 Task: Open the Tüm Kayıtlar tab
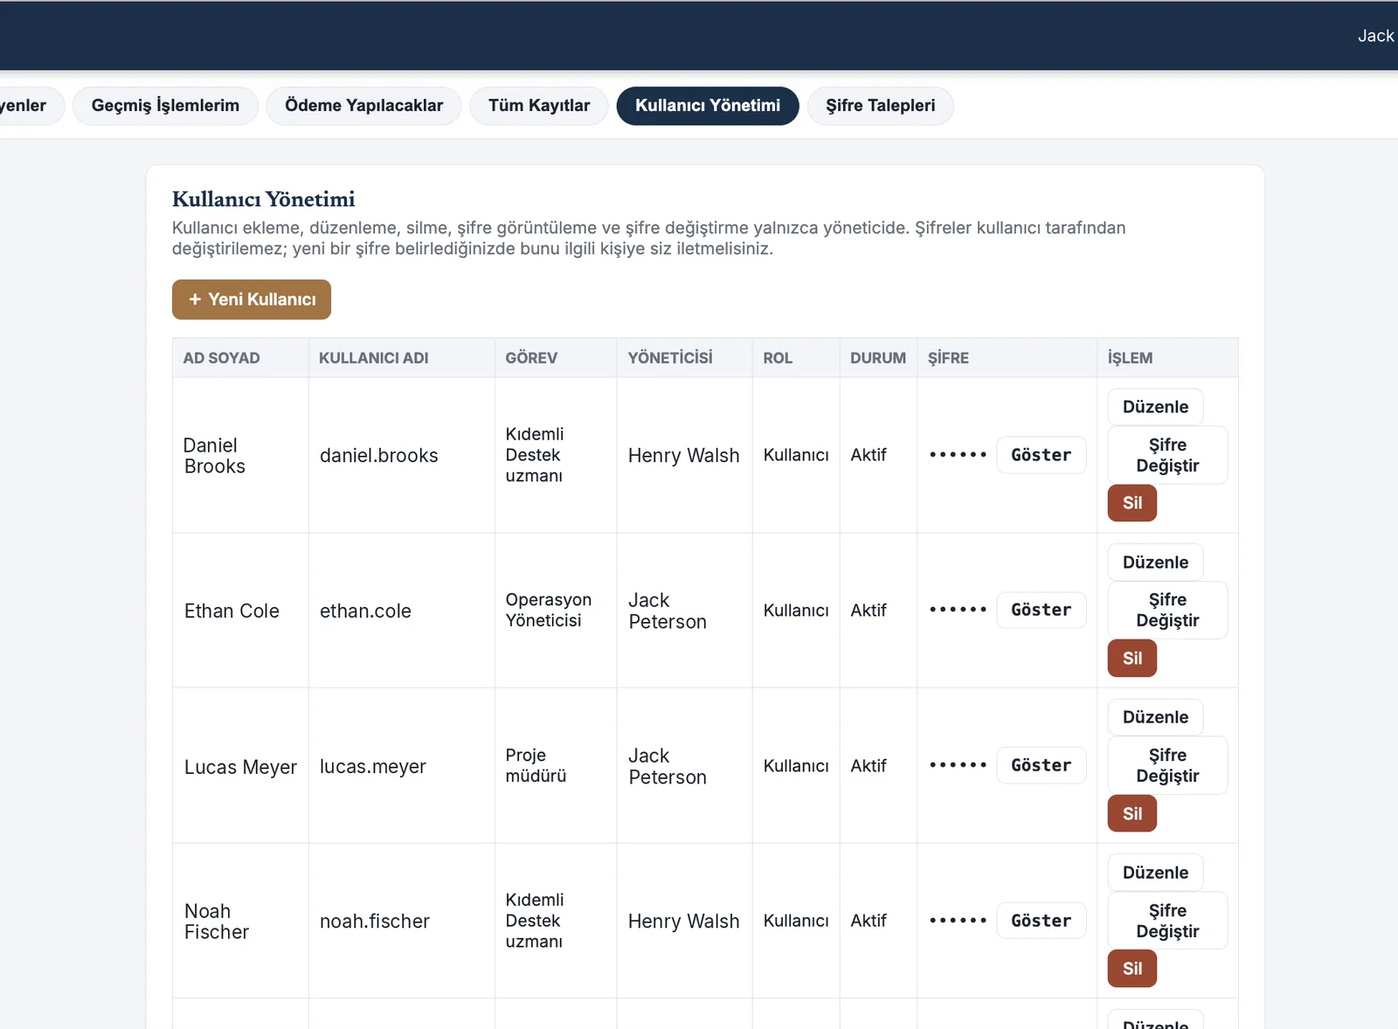pos(539,106)
